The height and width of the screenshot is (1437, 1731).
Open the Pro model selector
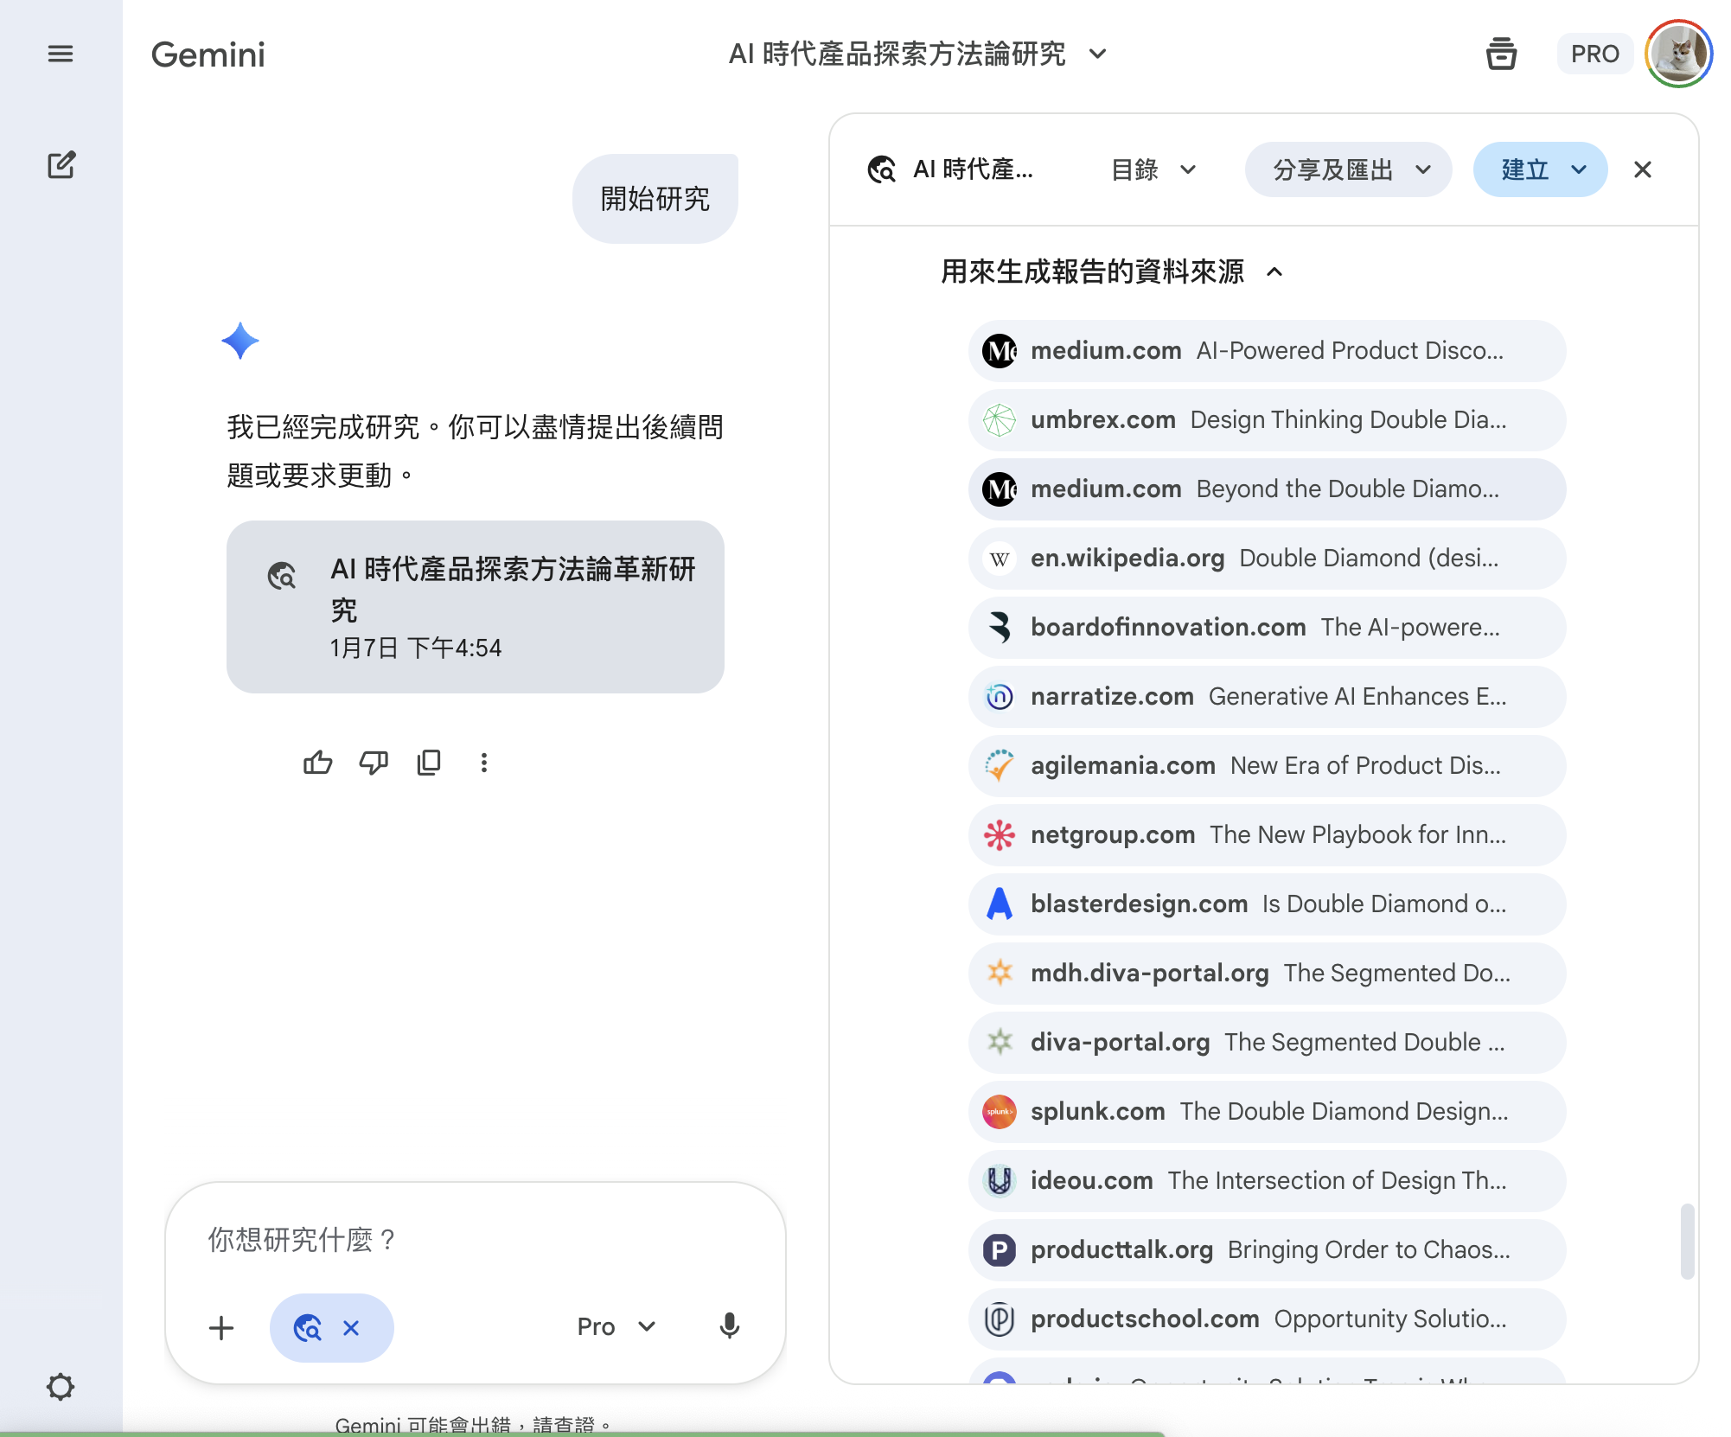616,1326
